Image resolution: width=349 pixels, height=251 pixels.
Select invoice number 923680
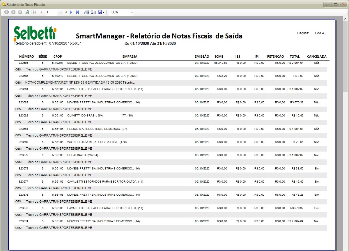coord(23,142)
